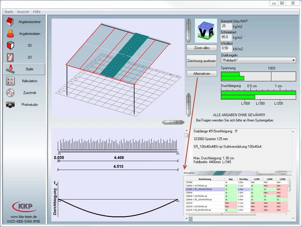Click the Gewicht Glas/HKP input field

click(x=226, y=26)
